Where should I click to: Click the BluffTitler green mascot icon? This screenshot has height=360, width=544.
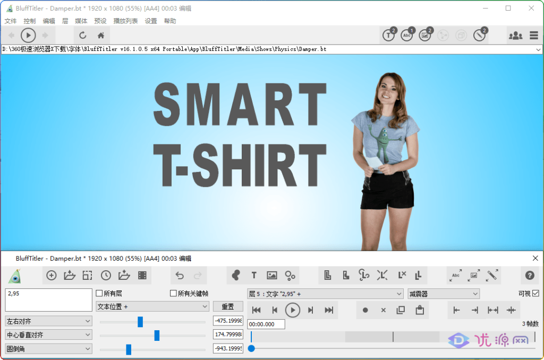[x=15, y=276]
